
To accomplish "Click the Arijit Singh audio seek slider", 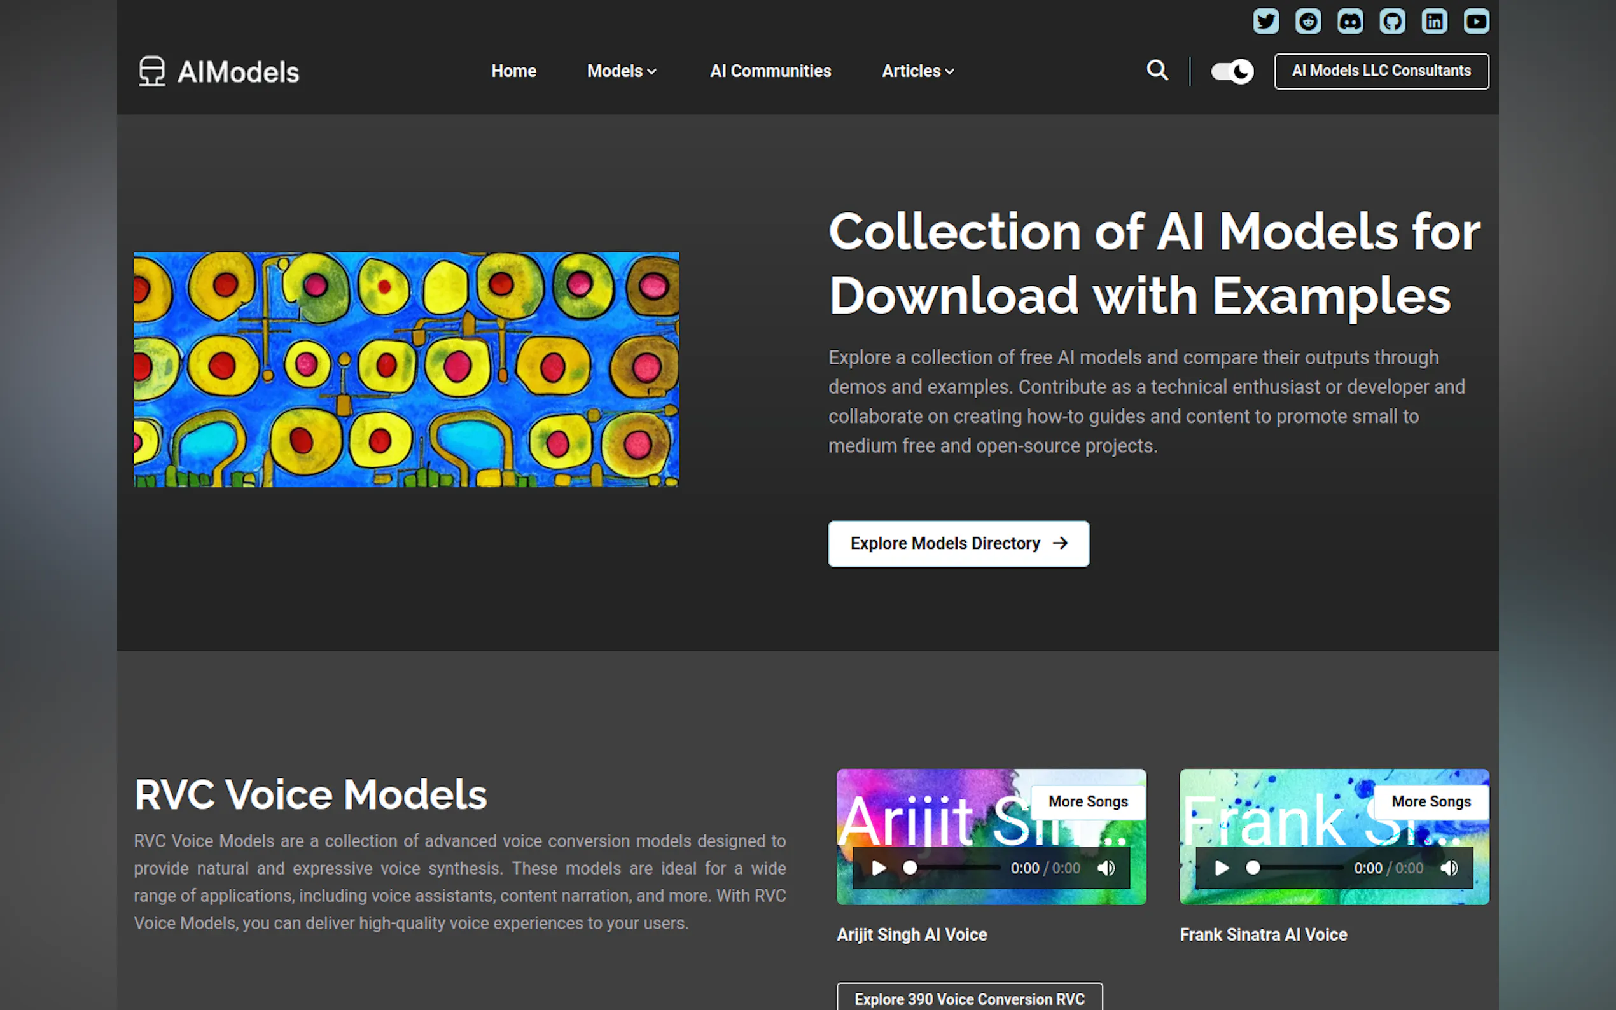I will pyautogui.click(x=954, y=868).
